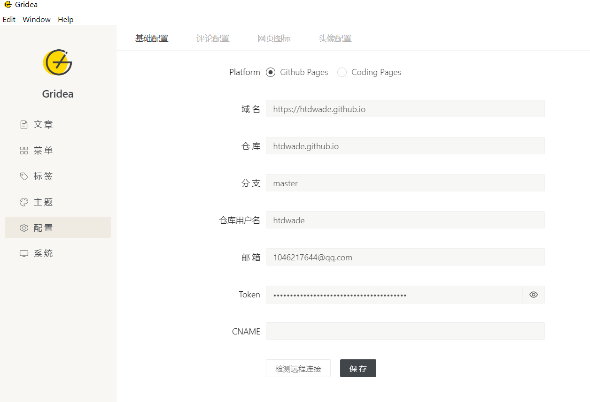This screenshot has width=590, height=402.
Task: Open the Edit menu
Action: (9, 20)
